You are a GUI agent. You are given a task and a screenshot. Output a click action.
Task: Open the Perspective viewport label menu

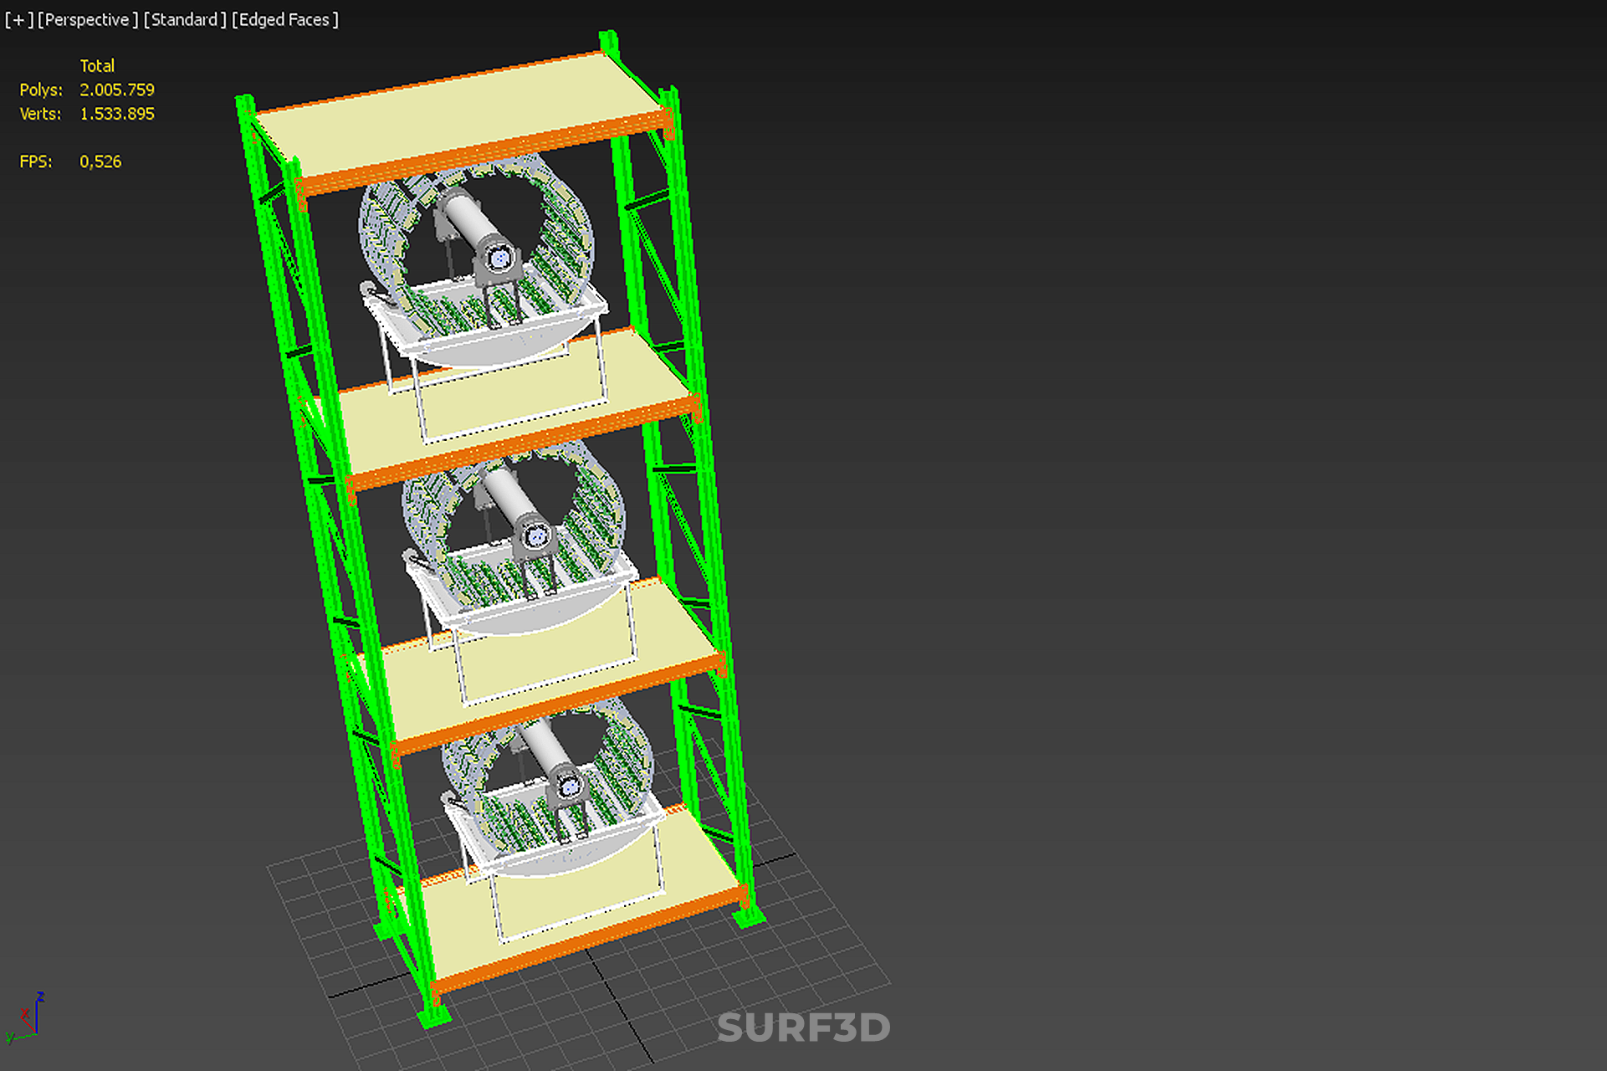(x=87, y=19)
